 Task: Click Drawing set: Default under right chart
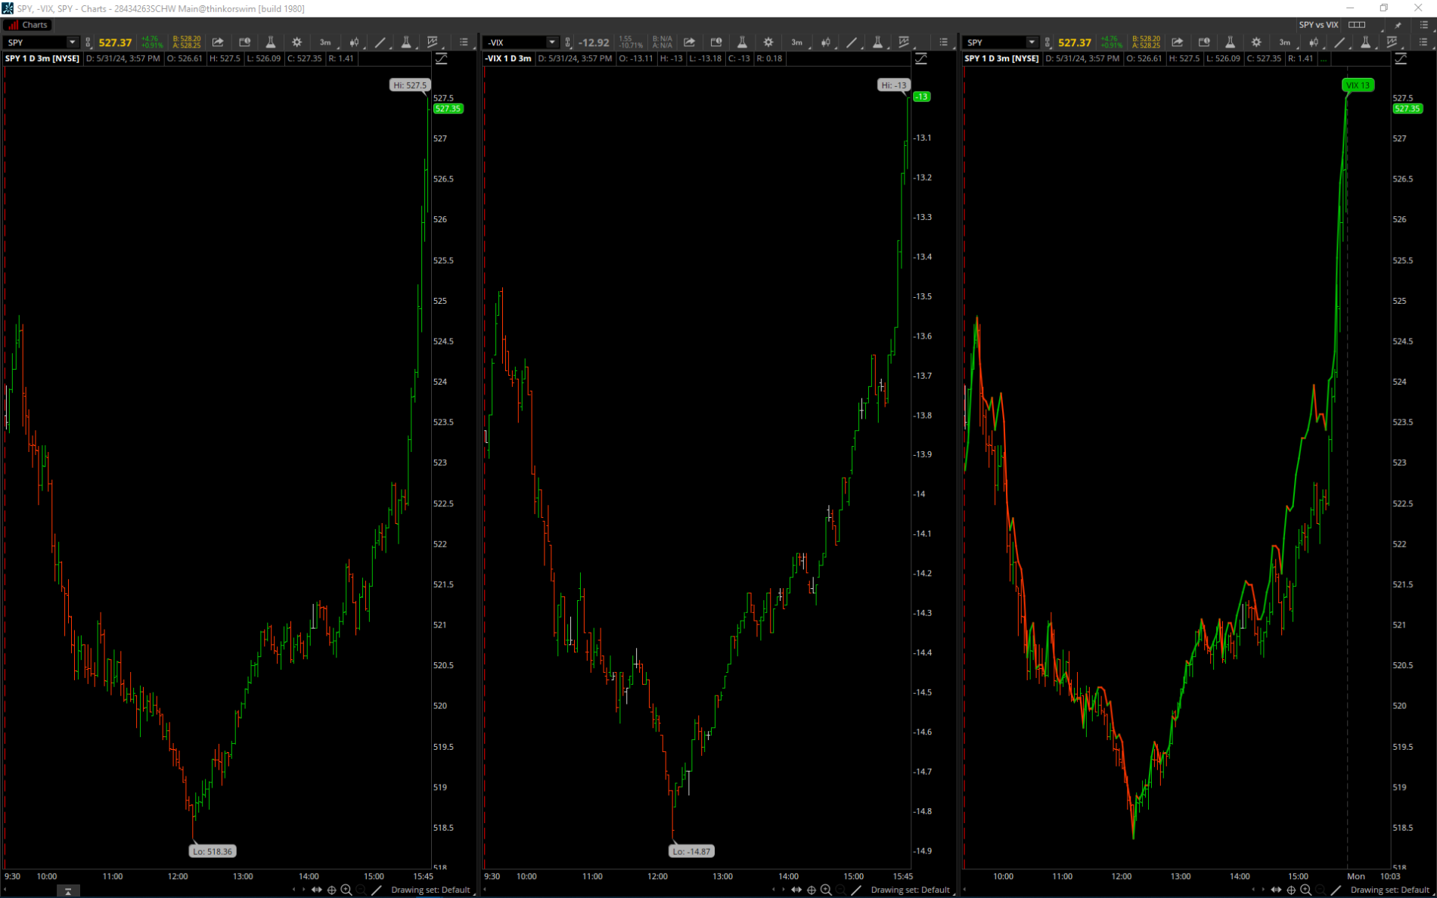click(1389, 890)
